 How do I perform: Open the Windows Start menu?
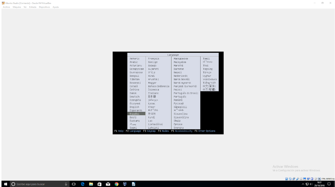5,184
